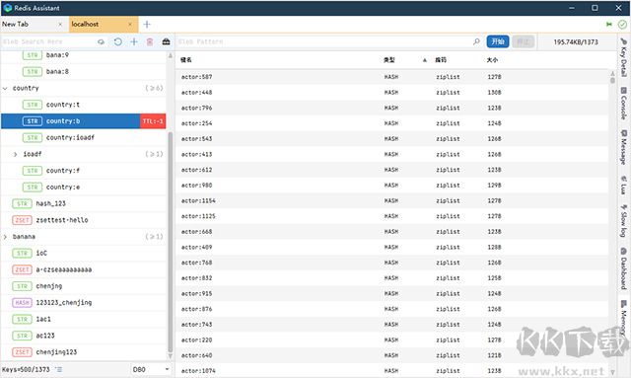Open the Dashboard side panel
This screenshot has height=378, width=631.
(x=623, y=268)
